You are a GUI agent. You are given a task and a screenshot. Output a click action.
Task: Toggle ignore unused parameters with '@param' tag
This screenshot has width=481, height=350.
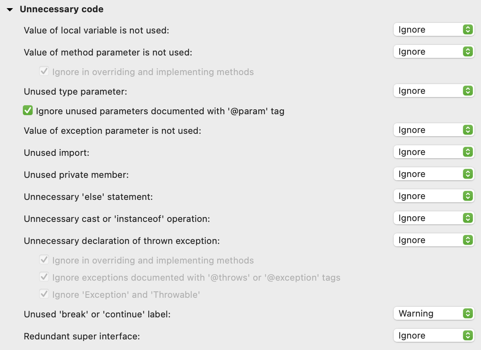pos(28,111)
